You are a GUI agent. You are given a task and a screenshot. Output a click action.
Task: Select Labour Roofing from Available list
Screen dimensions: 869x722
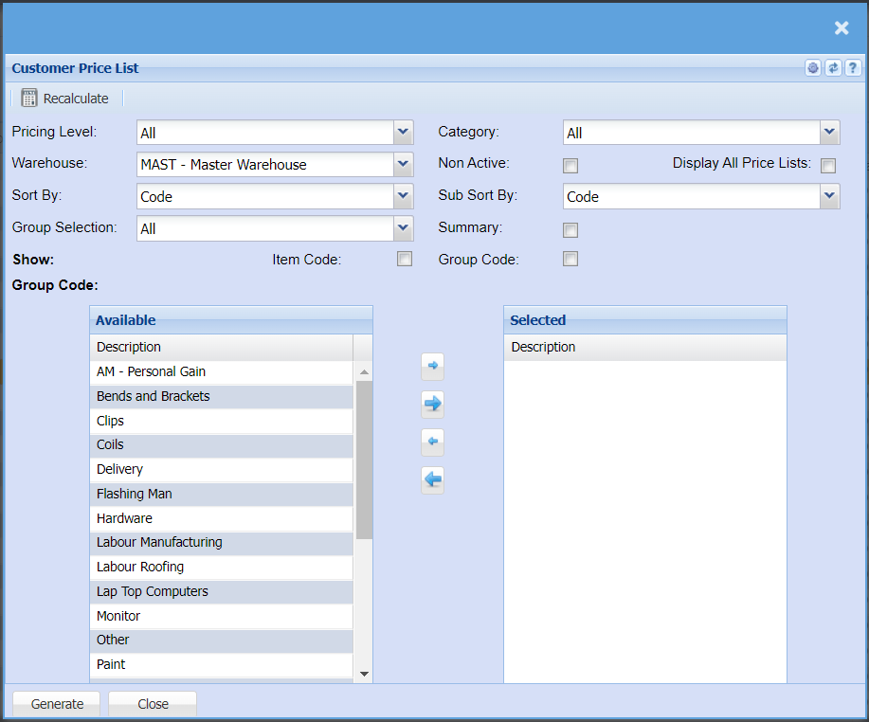tap(140, 567)
